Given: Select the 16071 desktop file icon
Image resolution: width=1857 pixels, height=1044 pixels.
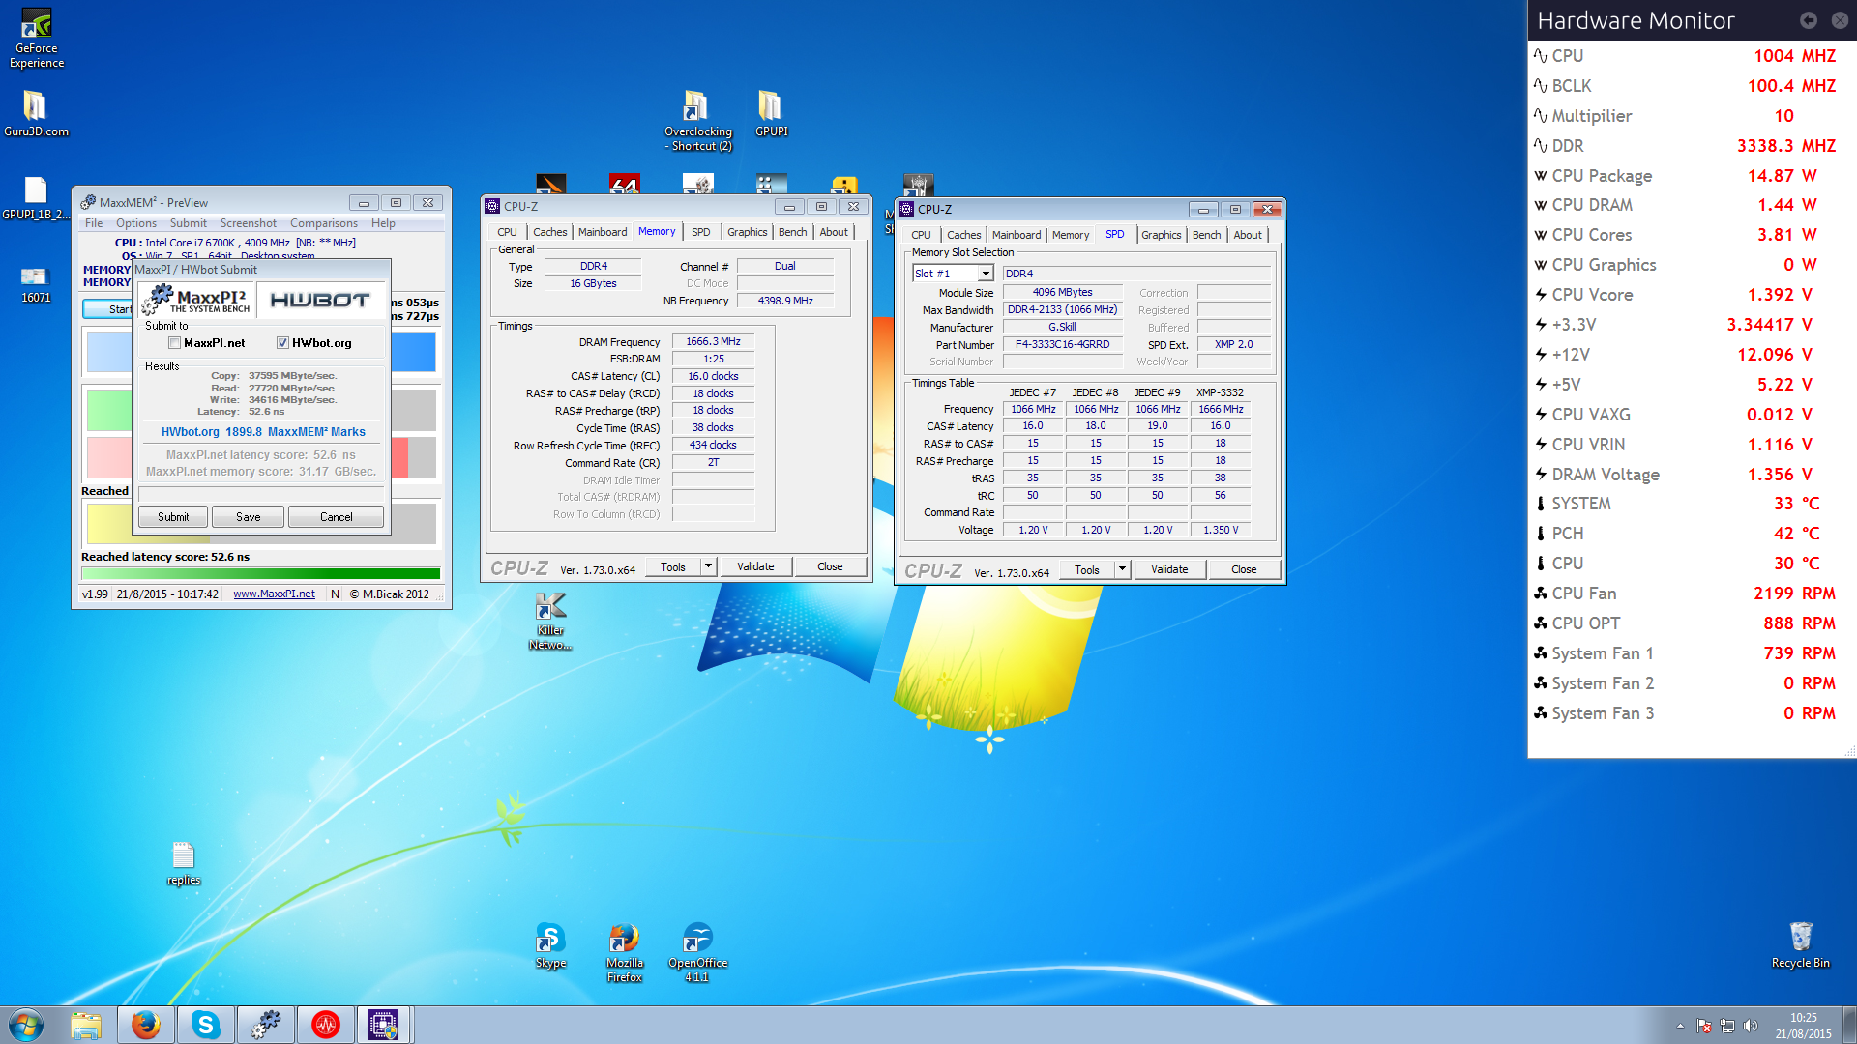Looking at the screenshot, I should [x=36, y=282].
